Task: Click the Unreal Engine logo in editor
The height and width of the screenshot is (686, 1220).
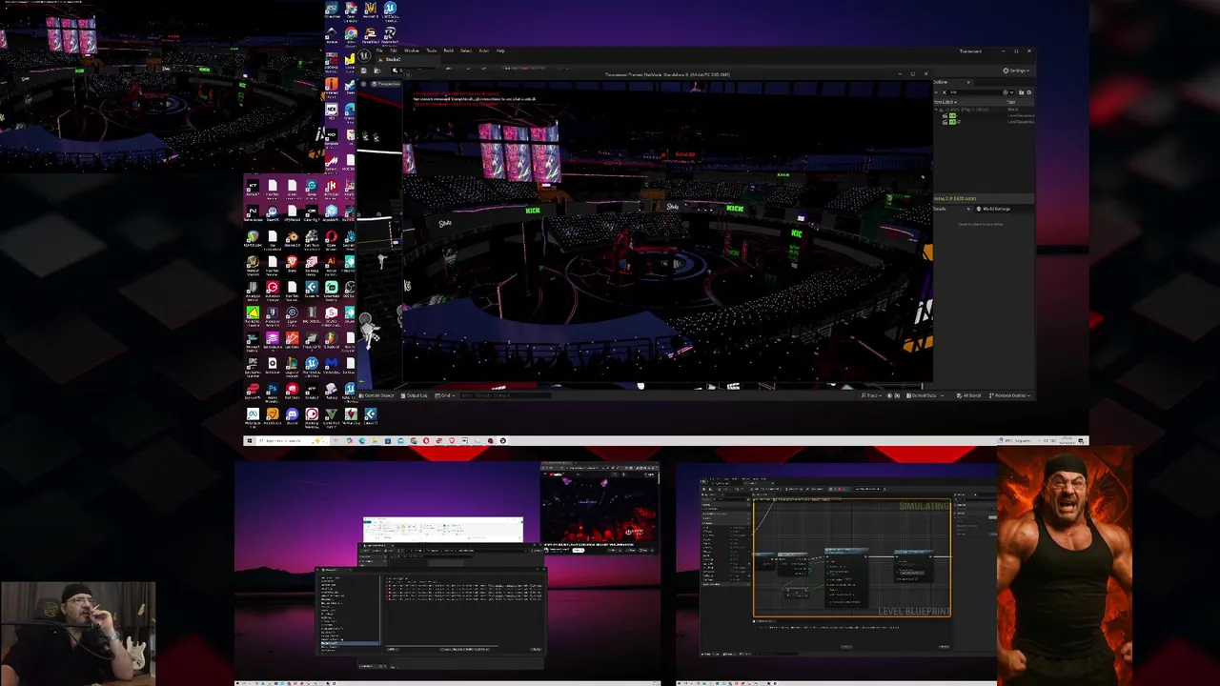Action: pyautogui.click(x=364, y=55)
